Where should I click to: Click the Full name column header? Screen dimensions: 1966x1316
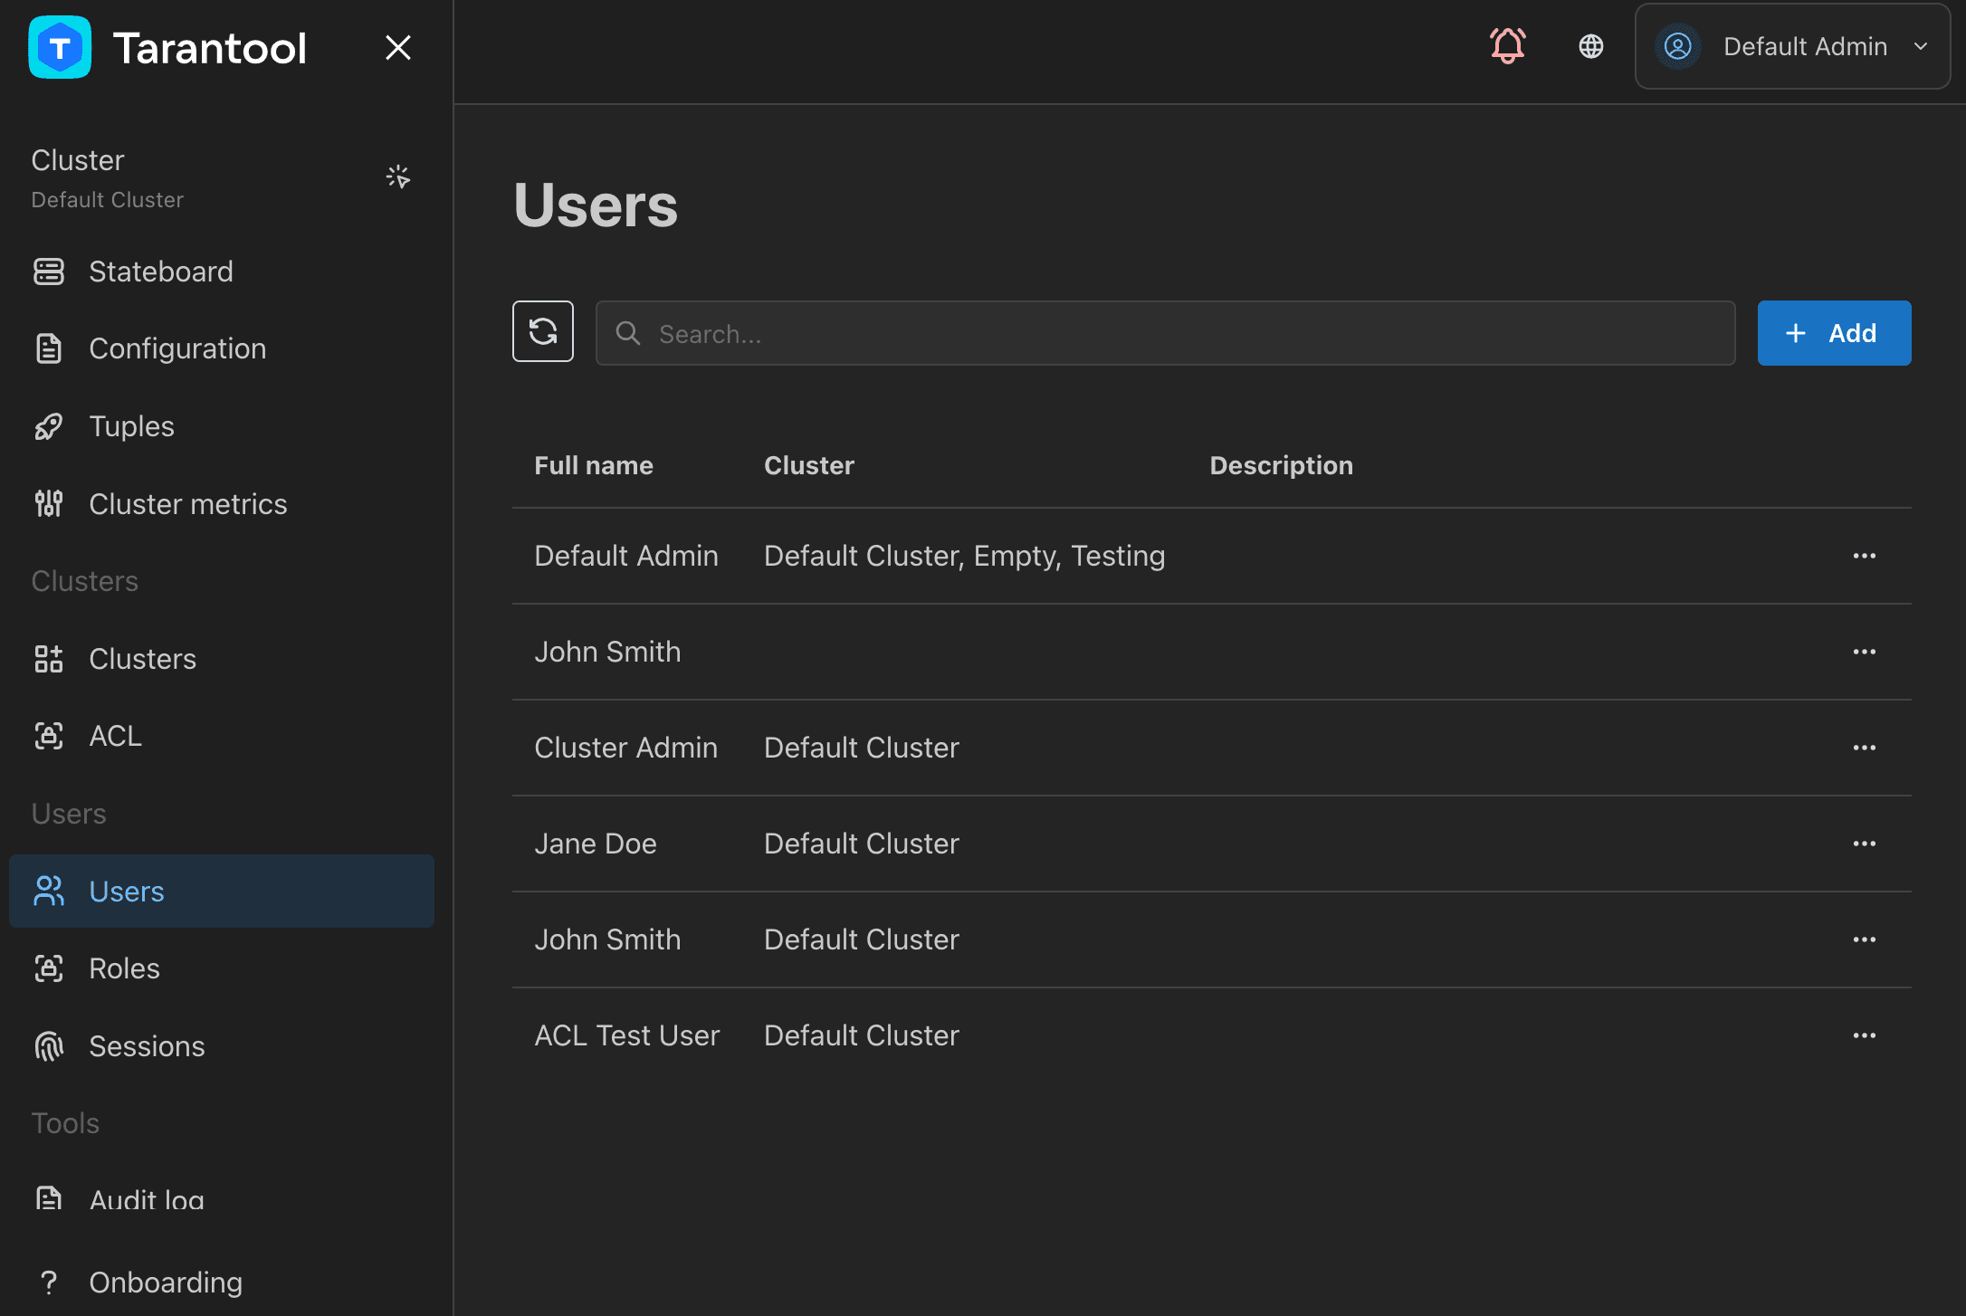point(594,465)
